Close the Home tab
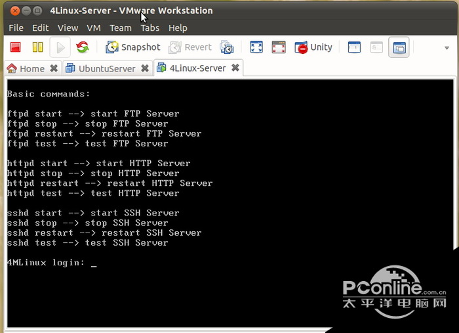Screen dimensions: 459x333 pyautogui.click(x=54, y=68)
